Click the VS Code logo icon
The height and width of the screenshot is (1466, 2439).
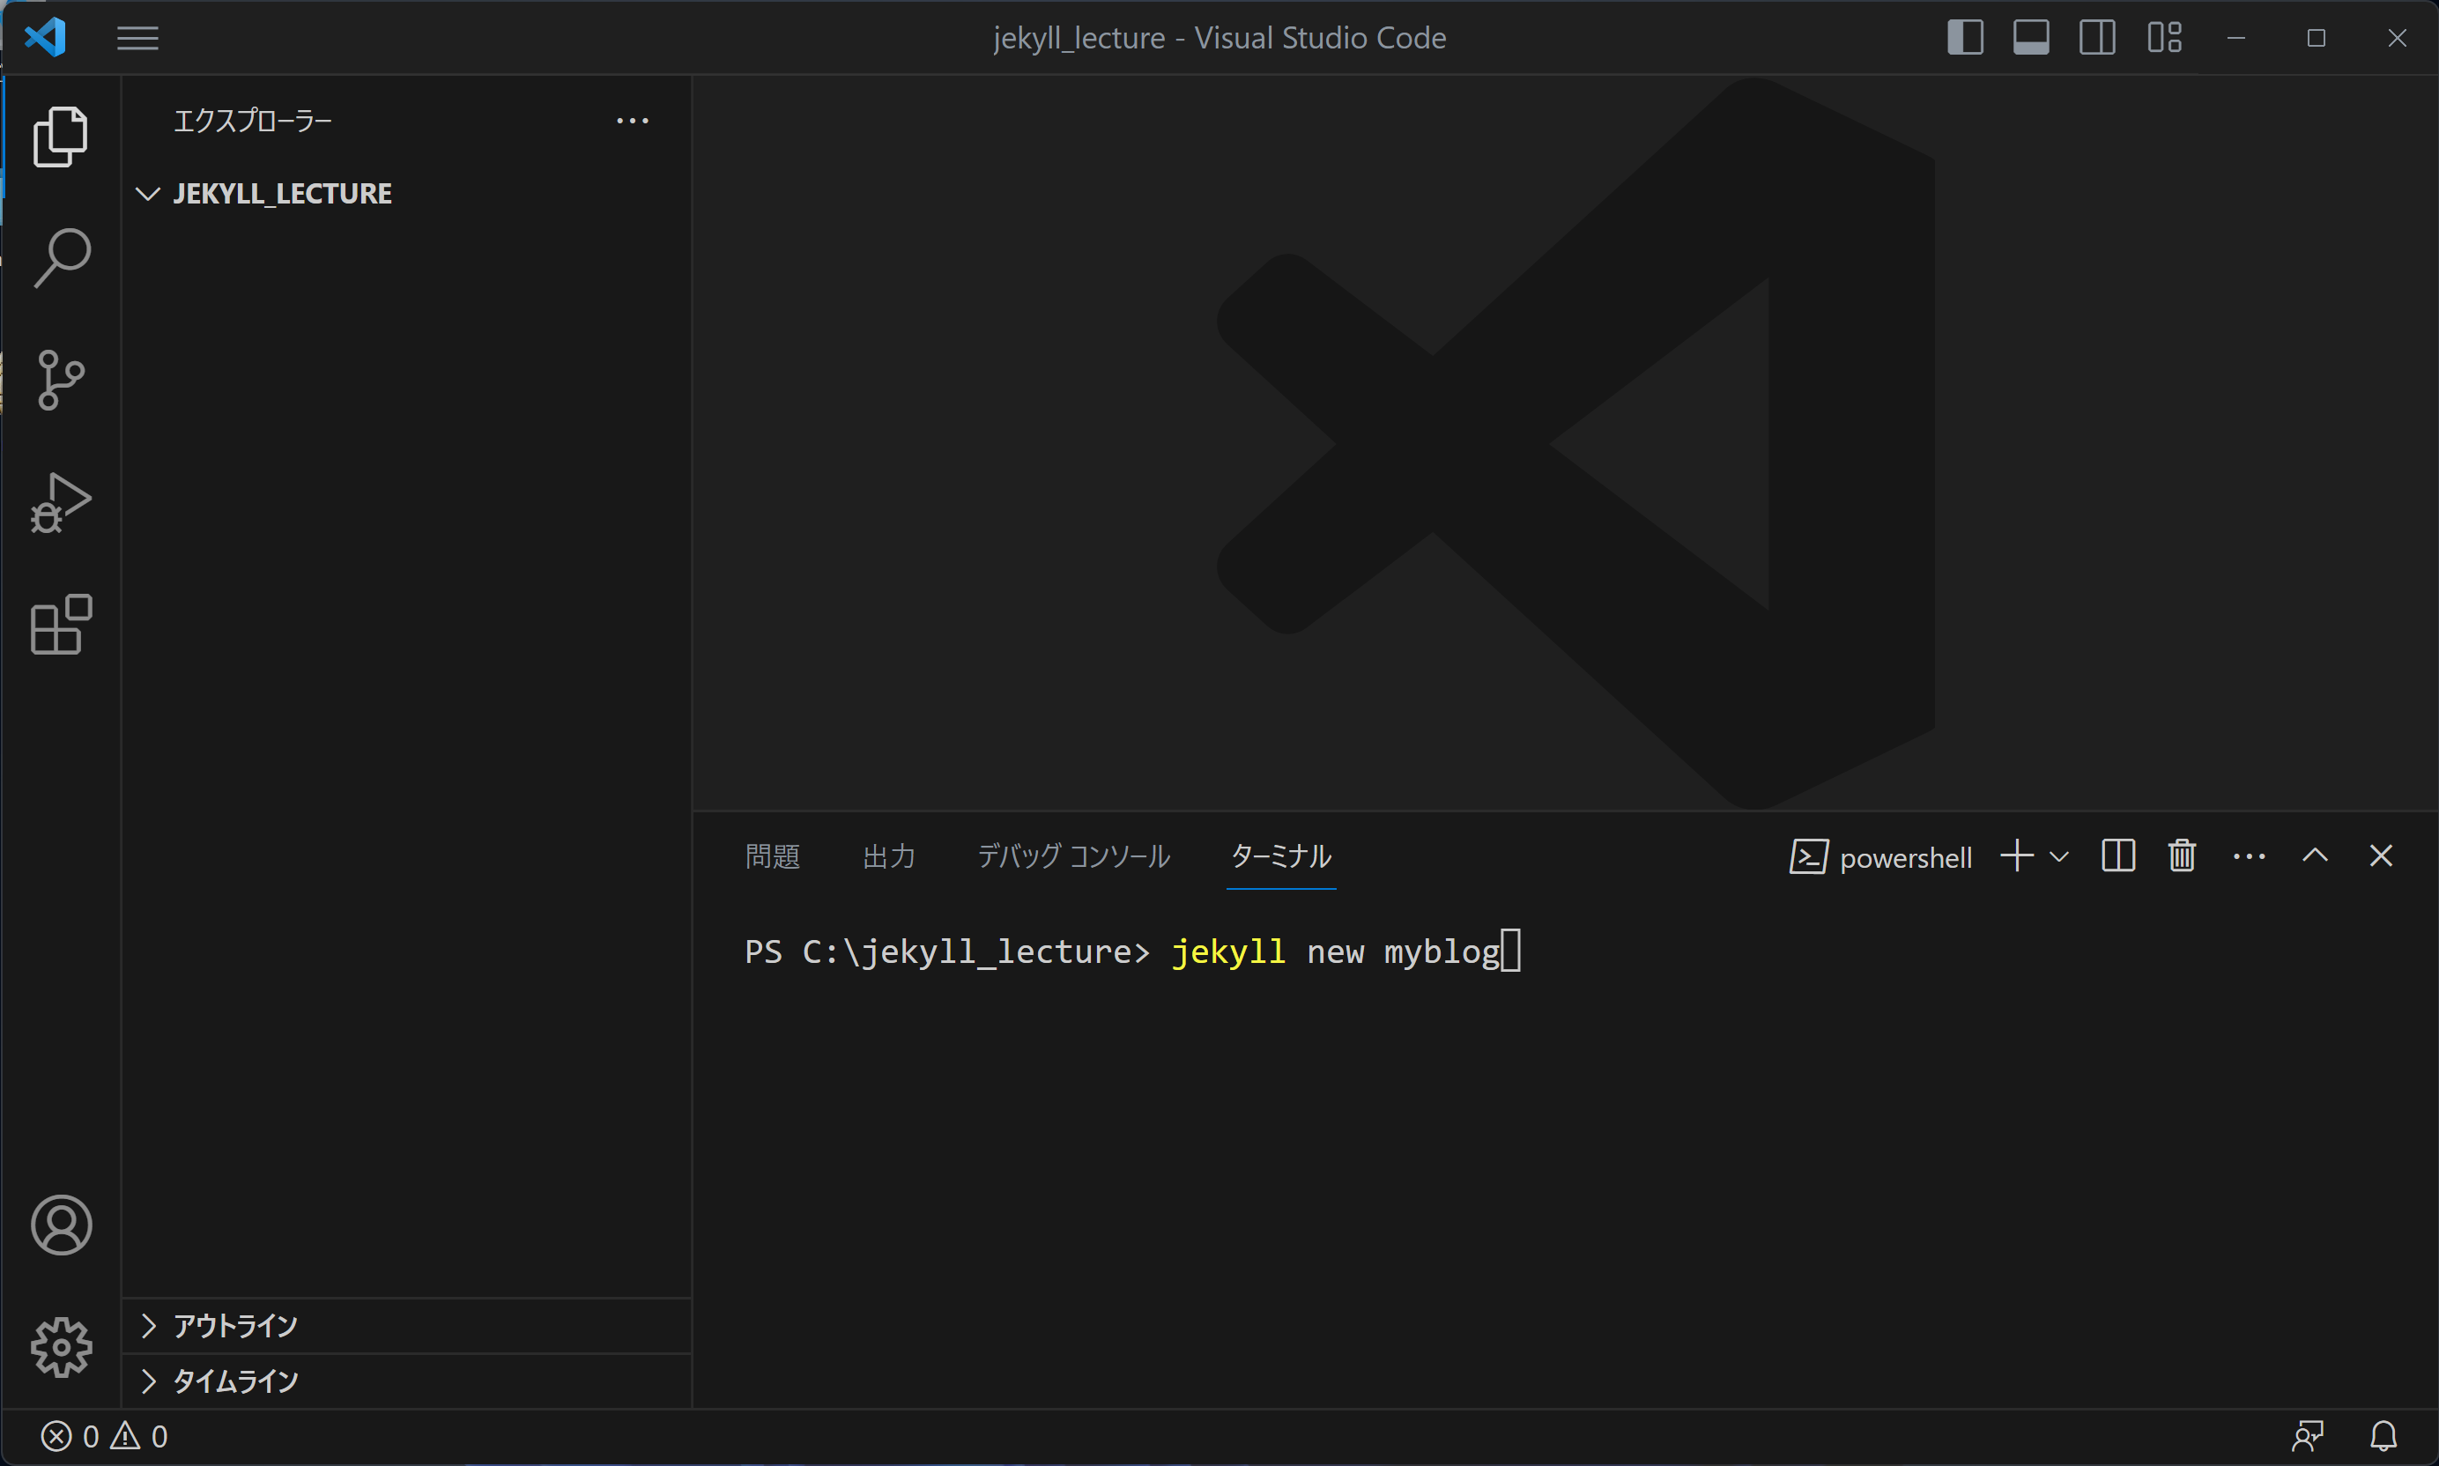click(46, 38)
